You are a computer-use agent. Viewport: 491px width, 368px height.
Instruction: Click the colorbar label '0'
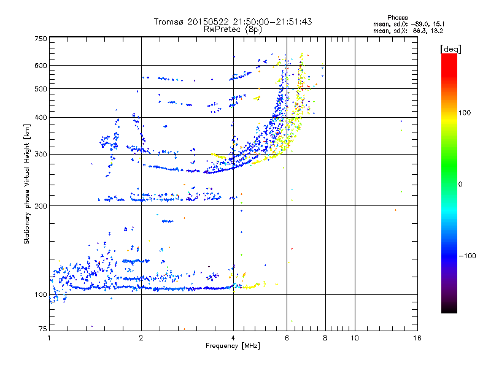click(x=460, y=184)
